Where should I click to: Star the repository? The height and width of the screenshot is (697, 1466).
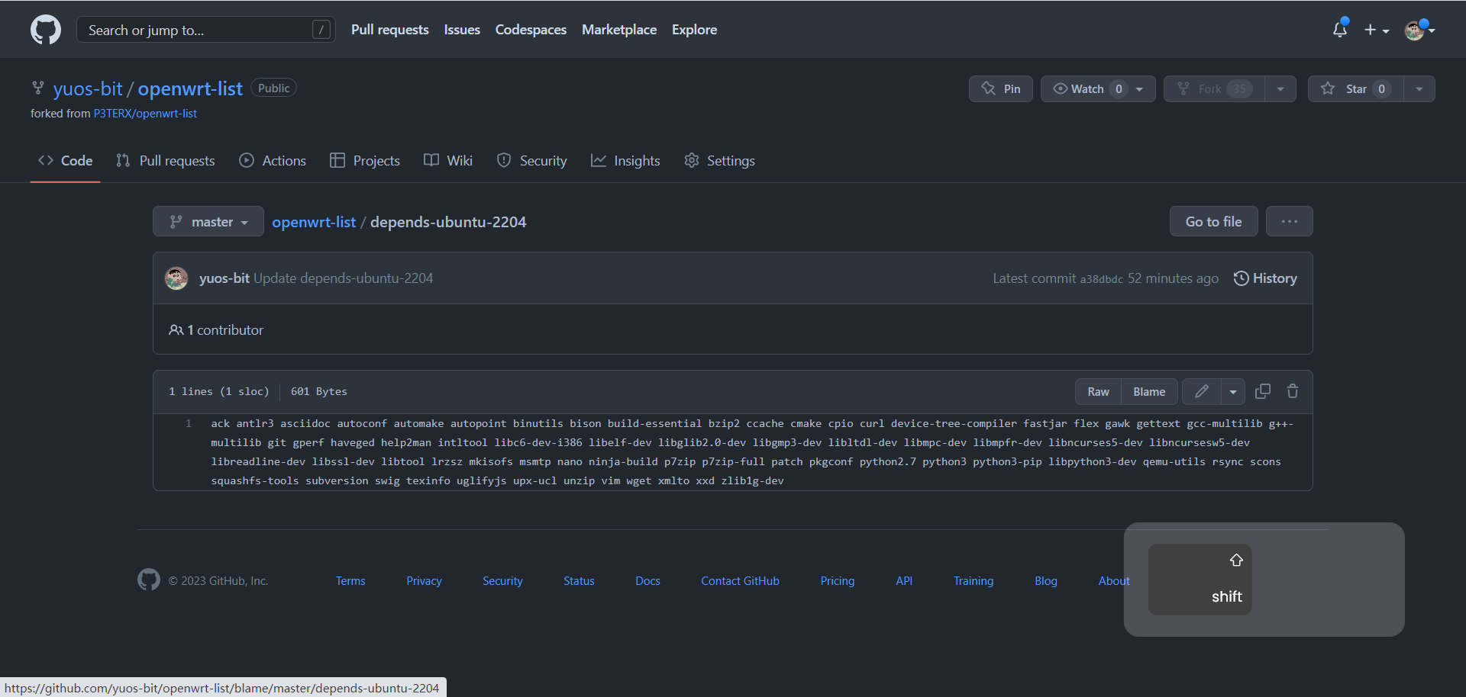click(x=1355, y=89)
